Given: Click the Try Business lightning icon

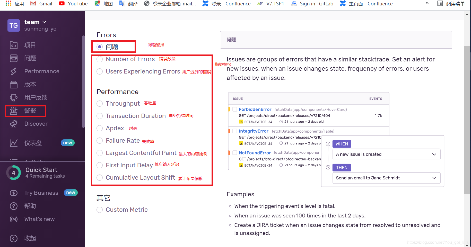Looking at the screenshot, I should [x=14, y=193].
